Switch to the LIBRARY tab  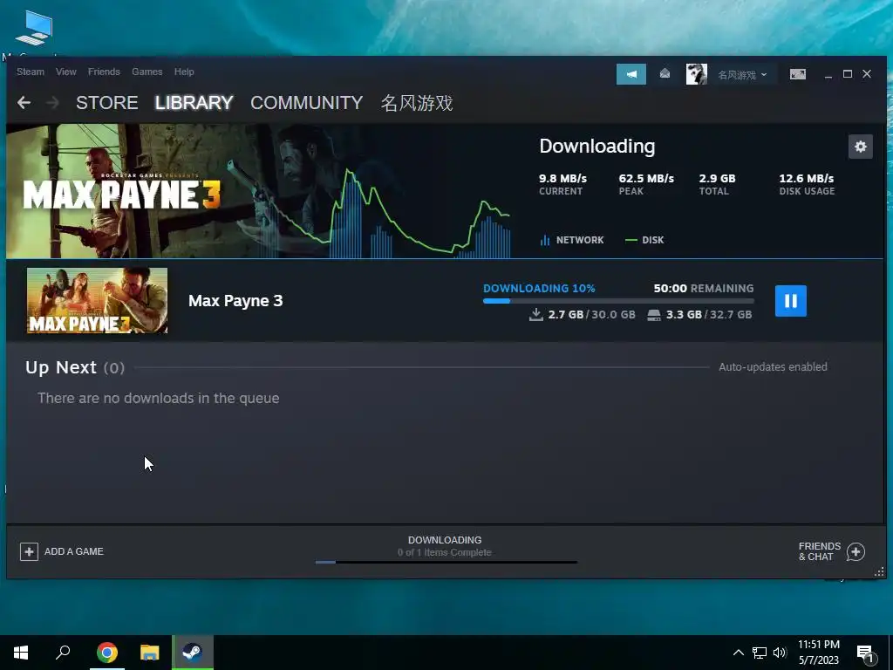194,103
